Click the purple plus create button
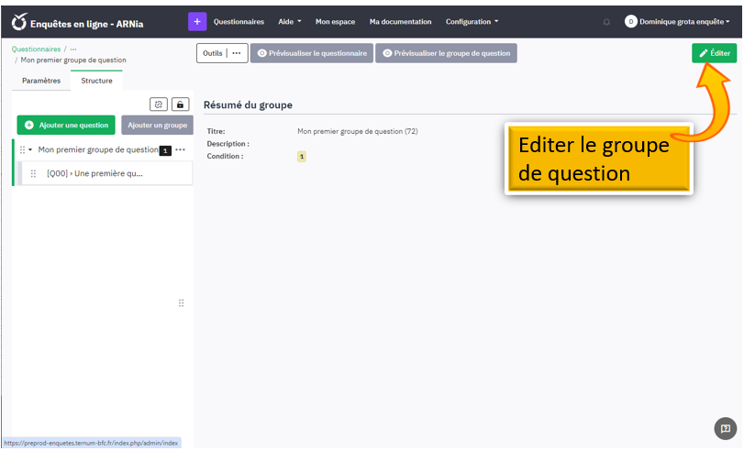 (197, 21)
